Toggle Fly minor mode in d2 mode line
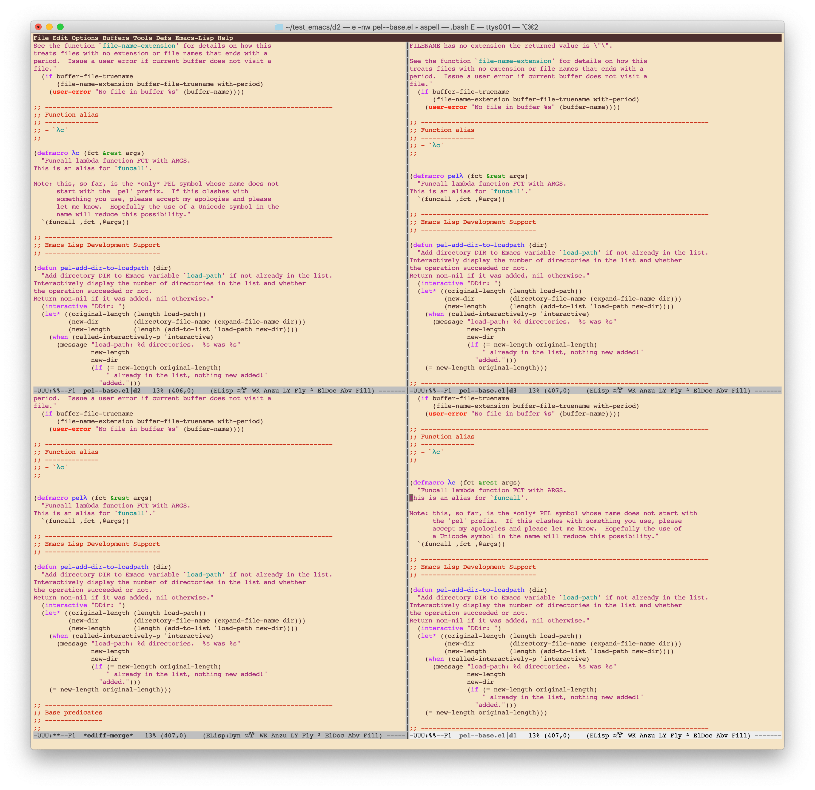This screenshot has width=815, height=790. 300,390
